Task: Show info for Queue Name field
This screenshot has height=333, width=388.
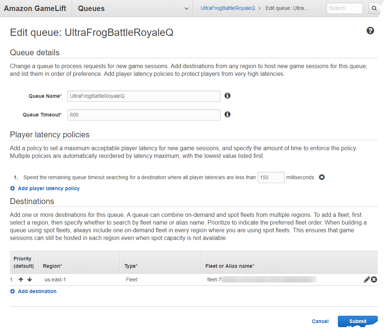Action: pyautogui.click(x=227, y=96)
